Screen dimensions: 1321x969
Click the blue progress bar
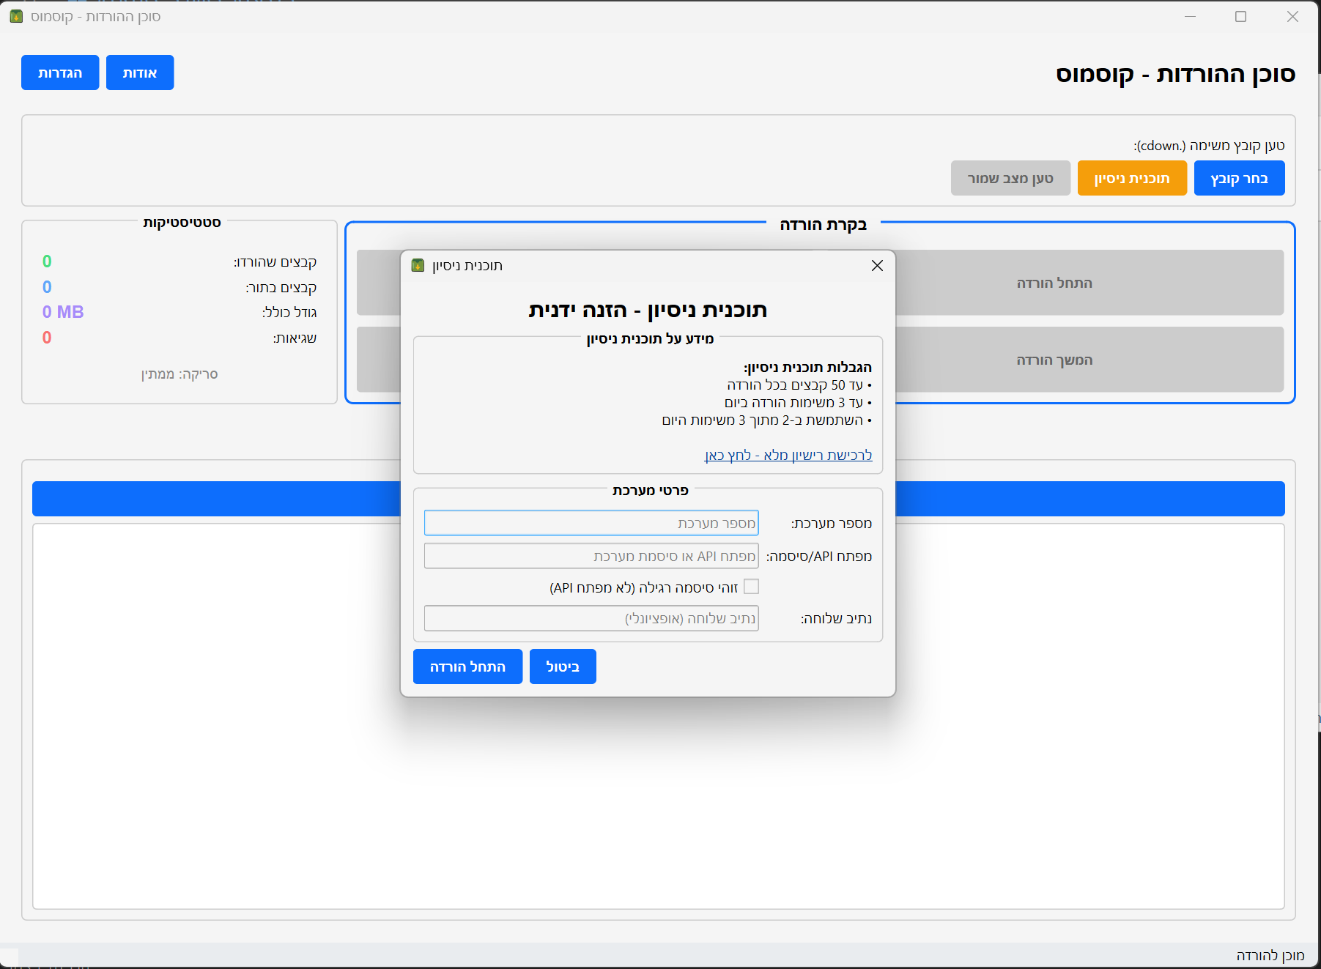pos(1089,499)
